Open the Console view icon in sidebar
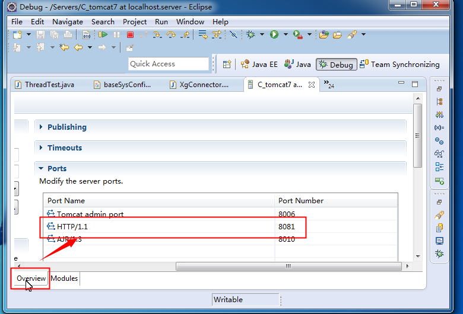The height and width of the screenshot is (314, 463). (x=439, y=241)
